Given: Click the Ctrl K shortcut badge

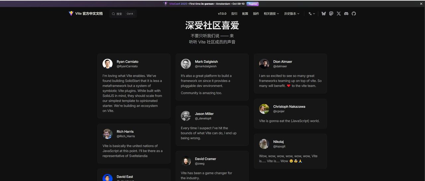Looking at the screenshot, I should click(x=130, y=14).
